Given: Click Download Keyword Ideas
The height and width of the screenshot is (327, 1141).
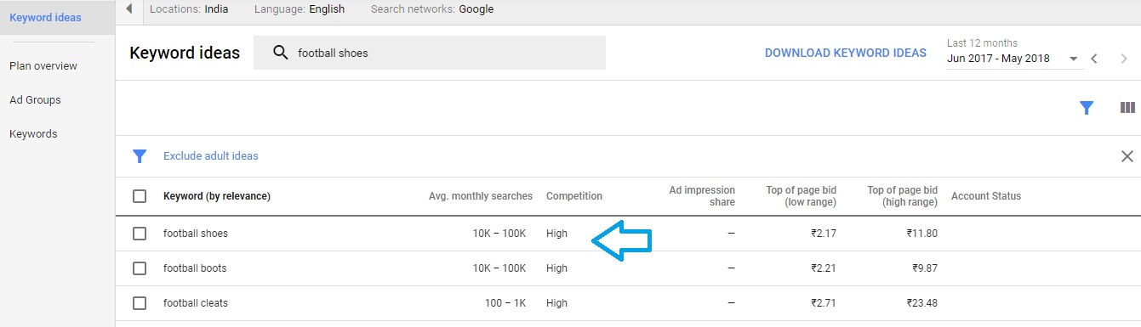Looking at the screenshot, I should pos(846,53).
